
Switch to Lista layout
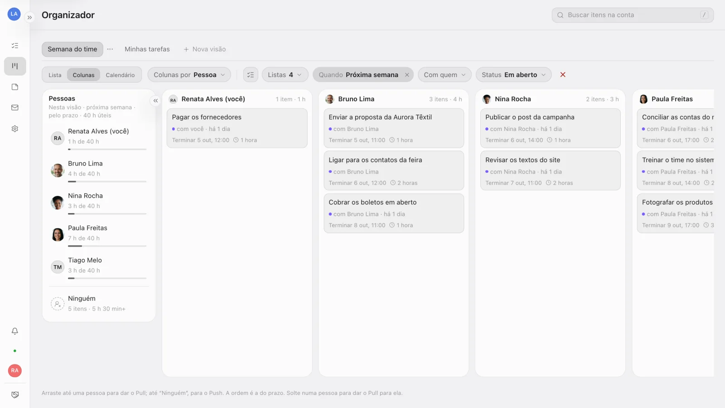55,75
